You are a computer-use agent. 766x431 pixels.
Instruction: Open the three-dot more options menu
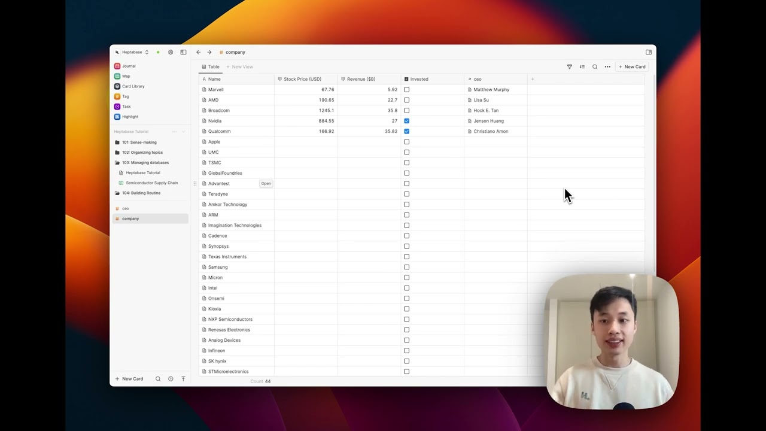tap(607, 66)
